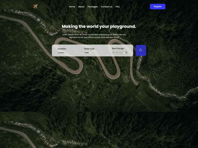Click the airplane logo icon
The height and width of the screenshot is (148, 198).
point(35,6)
